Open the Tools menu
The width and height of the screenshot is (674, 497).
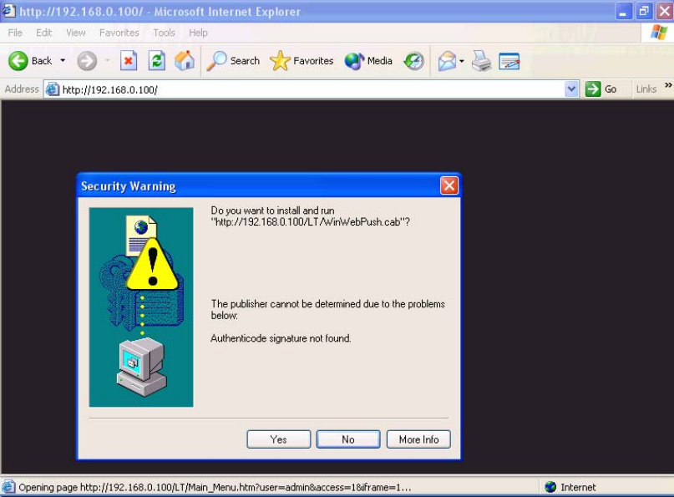pyautogui.click(x=164, y=33)
